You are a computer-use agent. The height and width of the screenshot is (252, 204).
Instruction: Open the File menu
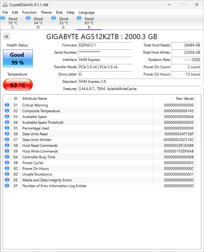click(5, 12)
